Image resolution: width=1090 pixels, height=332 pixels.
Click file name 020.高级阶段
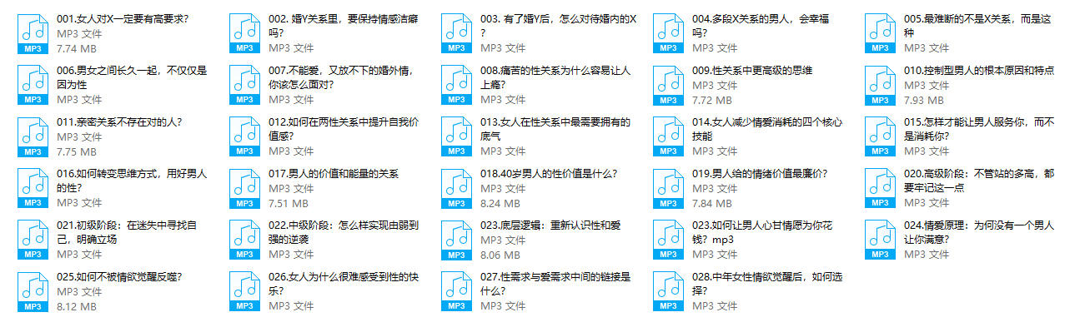(979, 181)
